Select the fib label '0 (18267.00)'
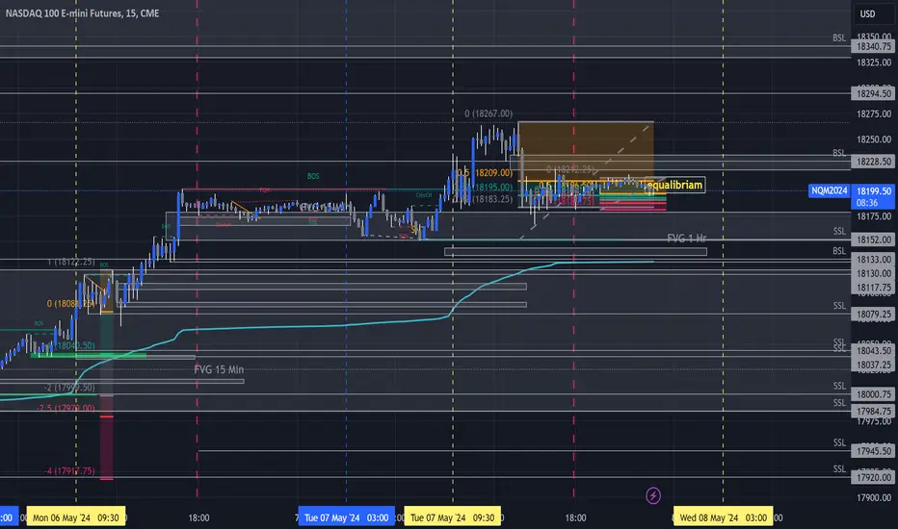 pos(489,113)
